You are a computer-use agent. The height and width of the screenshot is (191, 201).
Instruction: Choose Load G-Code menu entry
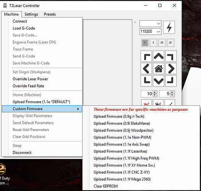42,28
